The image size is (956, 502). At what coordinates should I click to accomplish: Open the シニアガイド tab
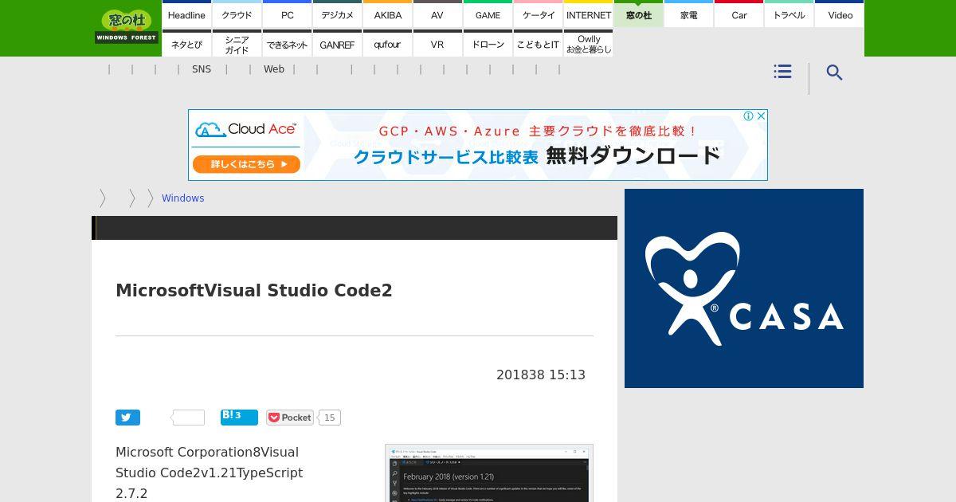coord(237,44)
